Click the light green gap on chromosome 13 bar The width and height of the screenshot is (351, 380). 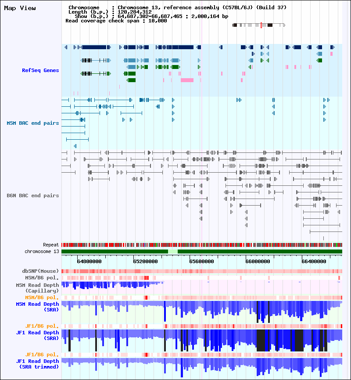click(173, 252)
